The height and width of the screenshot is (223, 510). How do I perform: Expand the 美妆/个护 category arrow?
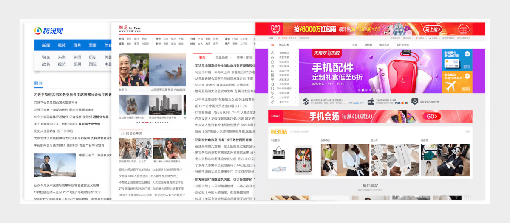pos(295,102)
